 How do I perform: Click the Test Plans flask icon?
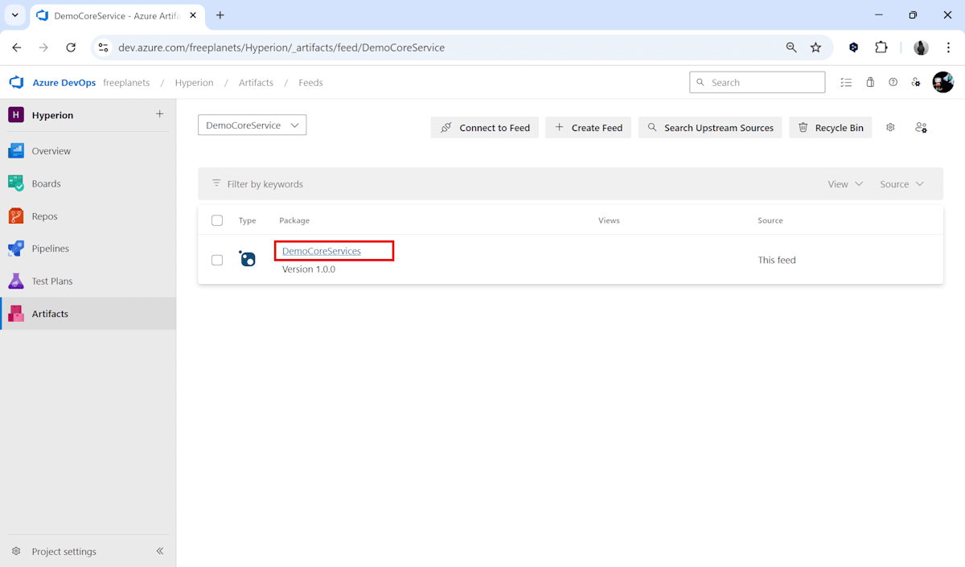pyautogui.click(x=16, y=281)
